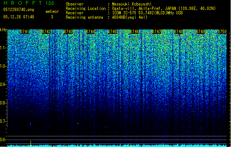Click the 1.1 frequency axis label
Image resolution: width=231 pixels, height=147 pixels.
pyautogui.click(x=3, y=48)
